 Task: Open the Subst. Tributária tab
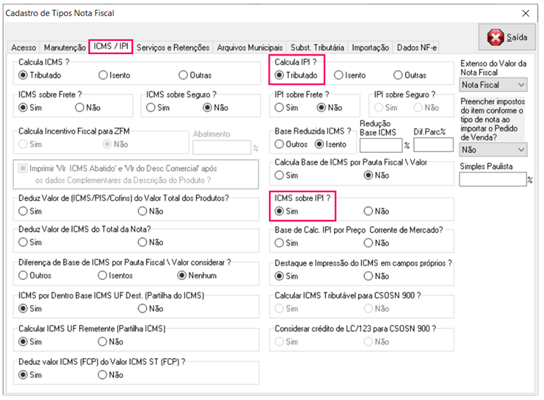click(317, 48)
